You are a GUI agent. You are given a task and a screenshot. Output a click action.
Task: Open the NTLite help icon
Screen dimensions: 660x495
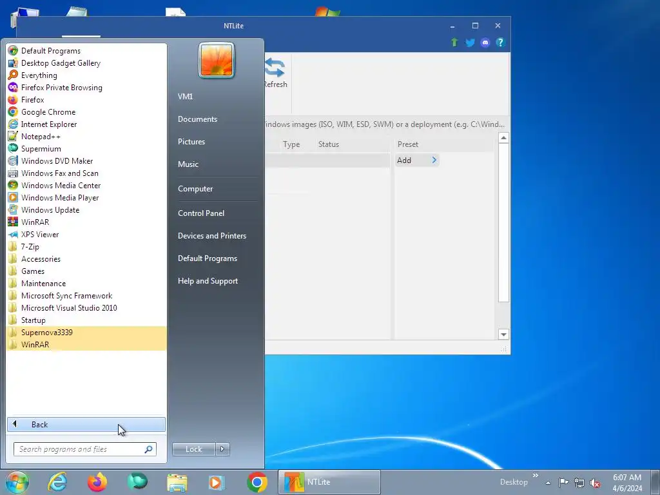[500, 43]
